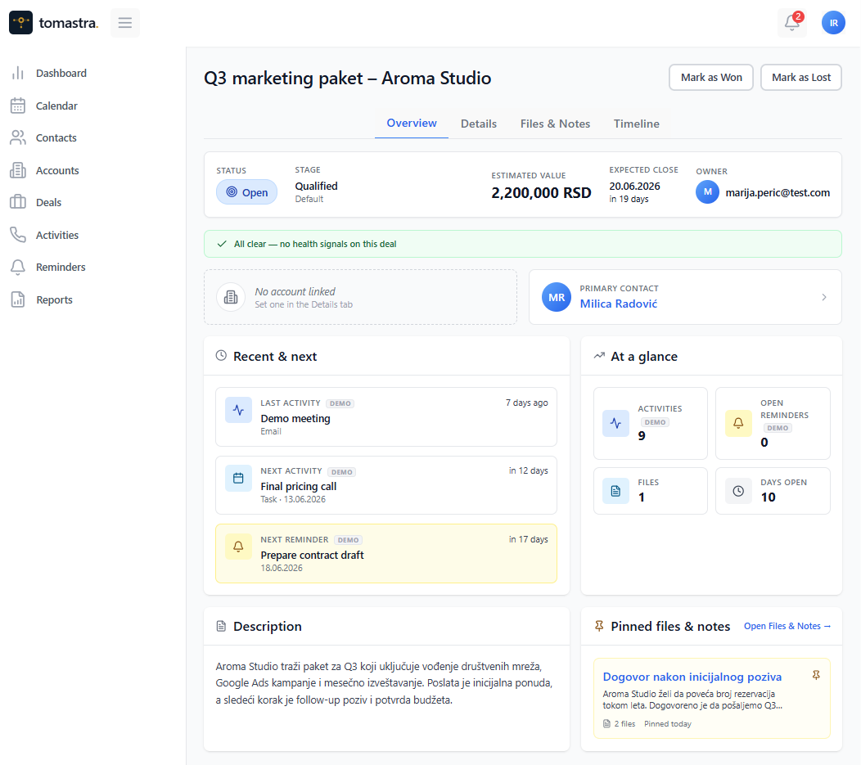861x765 pixels.
Task: Click expected close date 20.06.2026
Action: click(x=634, y=186)
